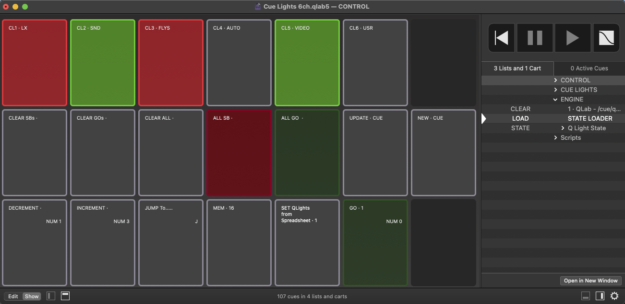Expand the Q Light State group

(x=563, y=128)
